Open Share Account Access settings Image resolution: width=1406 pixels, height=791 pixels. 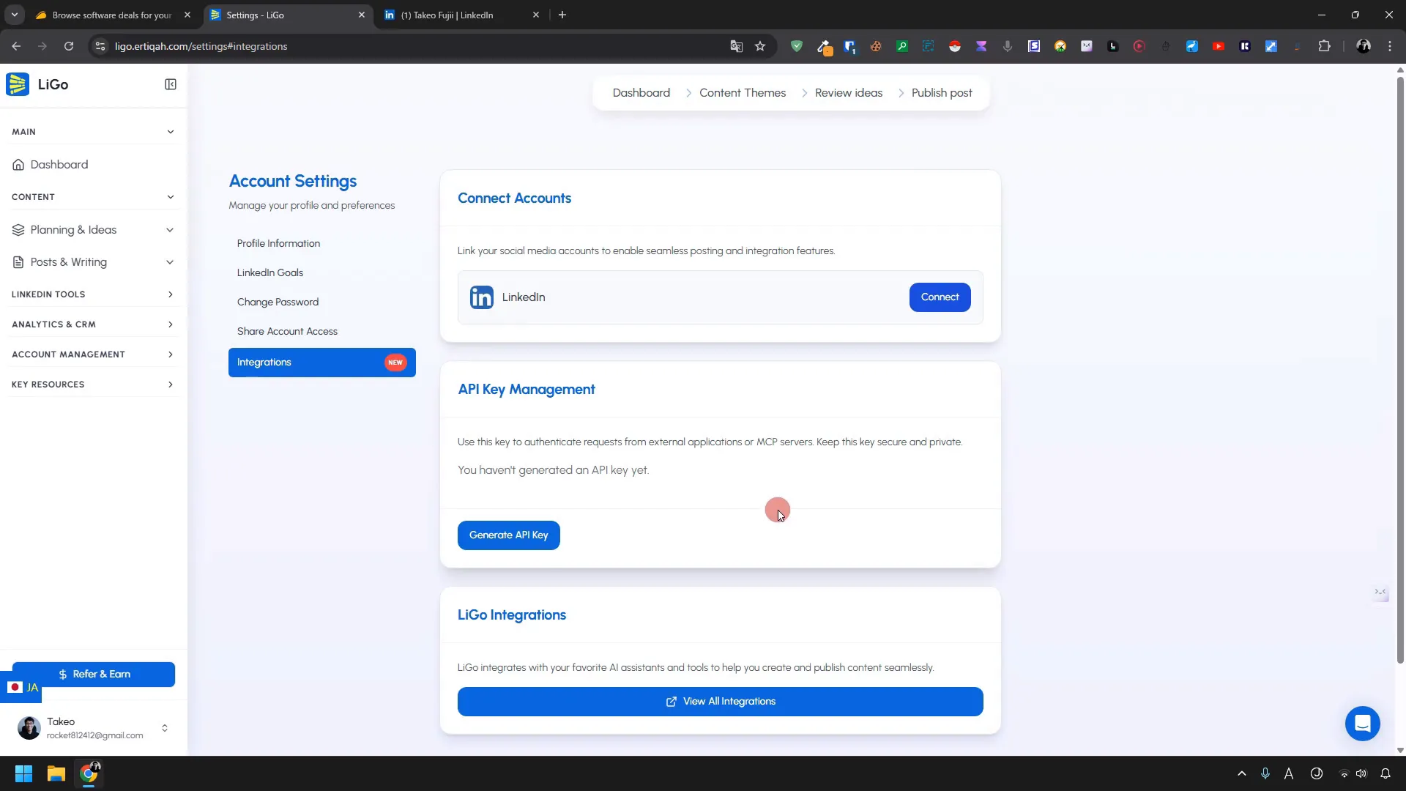[x=287, y=331]
